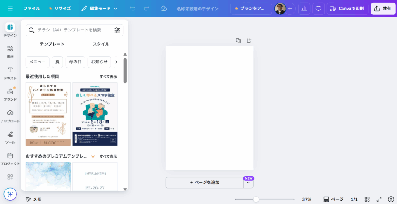The height and width of the screenshot is (204, 397).
Task: Select the 母の日 category chip
Action: coord(75,62)
